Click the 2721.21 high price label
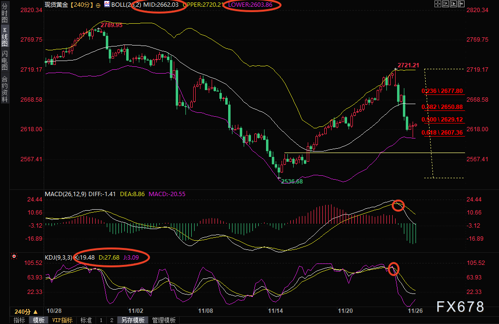This screenshot has width=499, height=324. [408, 65]
